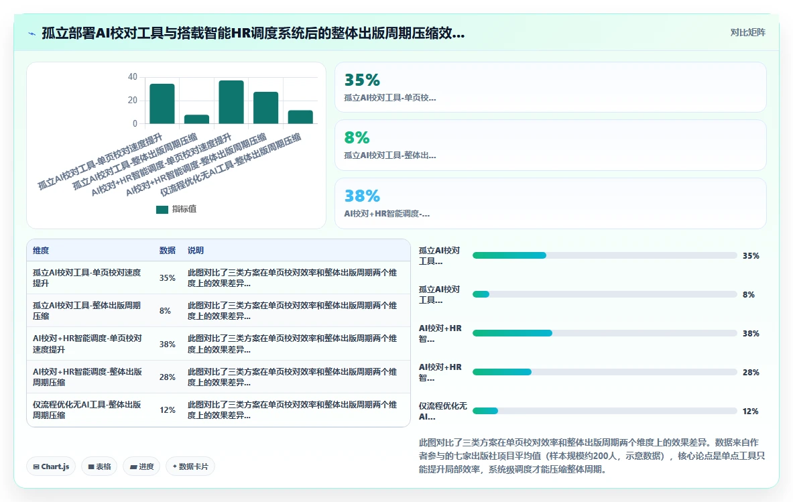
Task: Click the fourth chart bar (28)
Action: [265, 108]
